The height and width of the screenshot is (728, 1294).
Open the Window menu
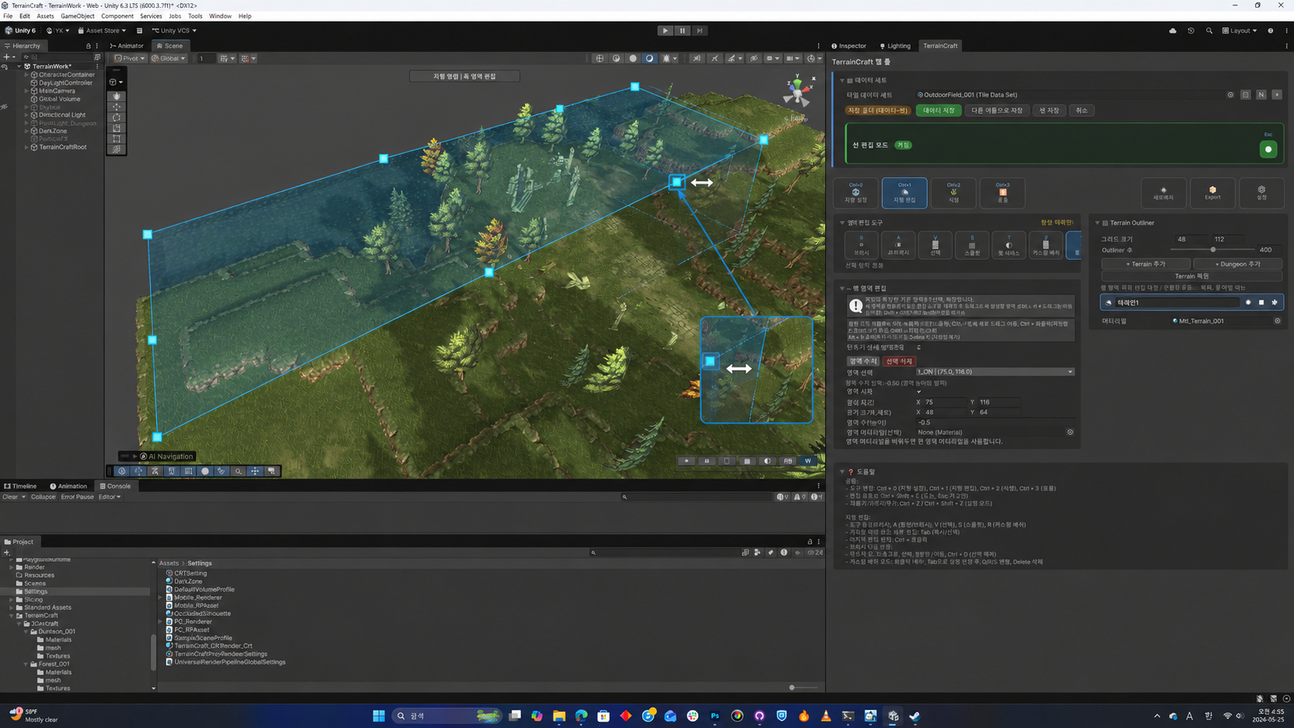pyautogui.click(x=220, y=15)
